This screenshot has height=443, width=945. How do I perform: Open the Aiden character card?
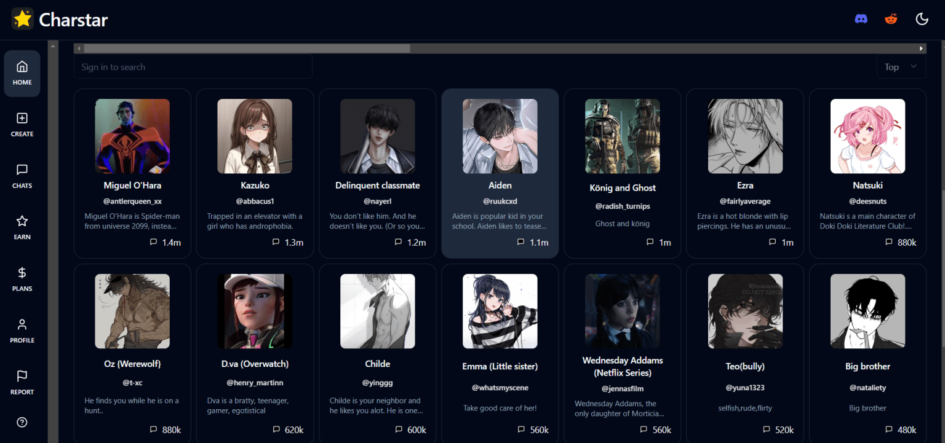(x=500, y=173)
